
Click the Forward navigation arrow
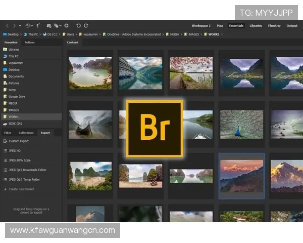(x=14, y=25)
